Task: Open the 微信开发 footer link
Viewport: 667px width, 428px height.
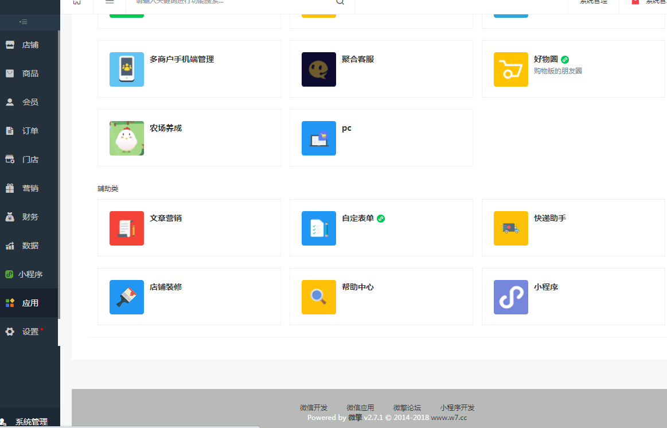Action: (x=314, y=407)
